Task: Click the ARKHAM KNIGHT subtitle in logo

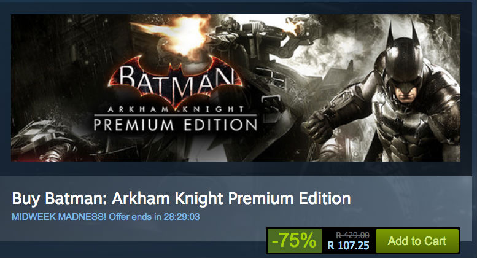Action: point(174,110)
